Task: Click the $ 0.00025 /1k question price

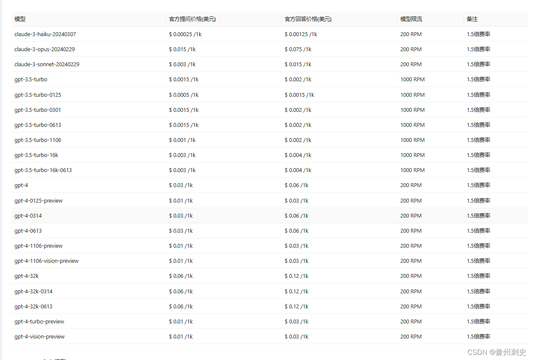Action: pos(185,34)
